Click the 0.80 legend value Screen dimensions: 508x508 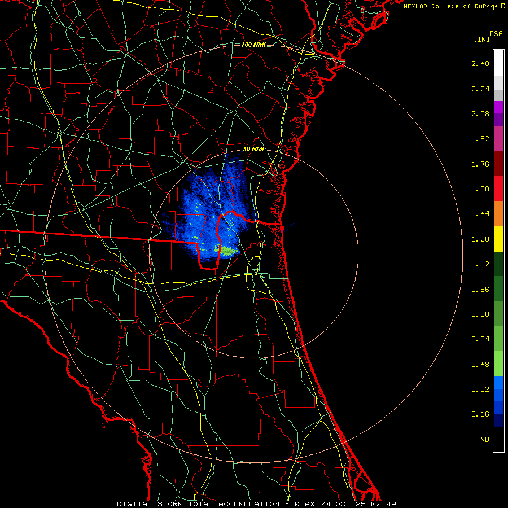point(480,314)
